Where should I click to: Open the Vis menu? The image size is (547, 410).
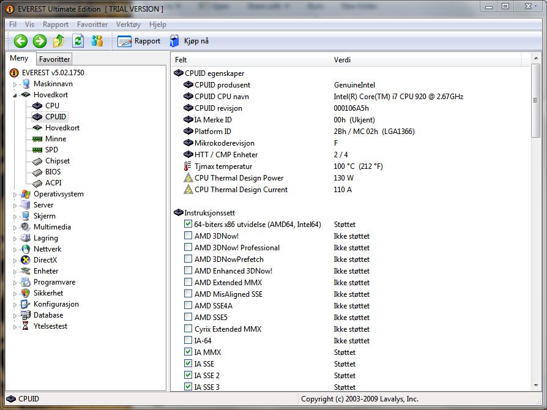click(x=29, y=24)
